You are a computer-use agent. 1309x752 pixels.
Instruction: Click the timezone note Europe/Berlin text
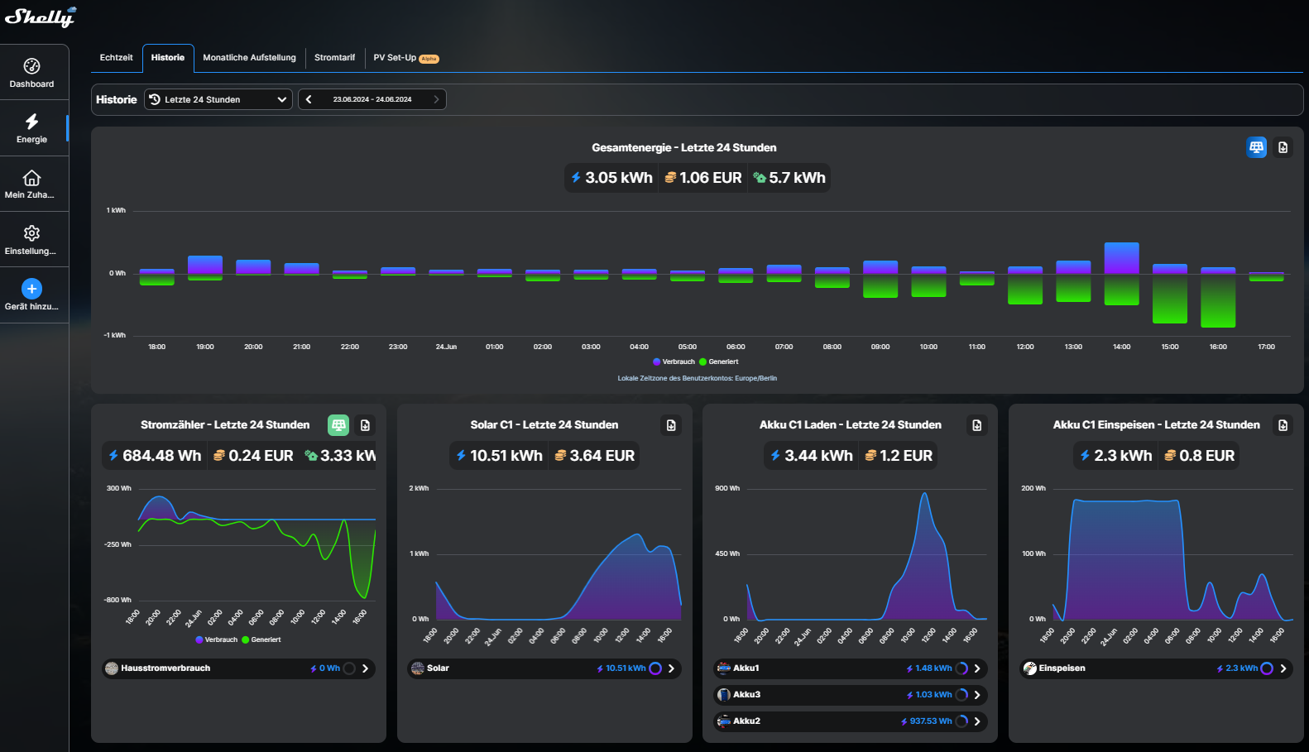coord(698,378)
